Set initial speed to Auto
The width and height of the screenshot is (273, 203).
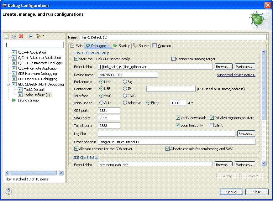tap(101, 103)
